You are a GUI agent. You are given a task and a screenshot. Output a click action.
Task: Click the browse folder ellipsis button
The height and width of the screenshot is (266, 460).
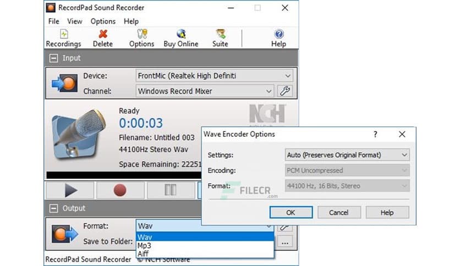tap(285, 242)
